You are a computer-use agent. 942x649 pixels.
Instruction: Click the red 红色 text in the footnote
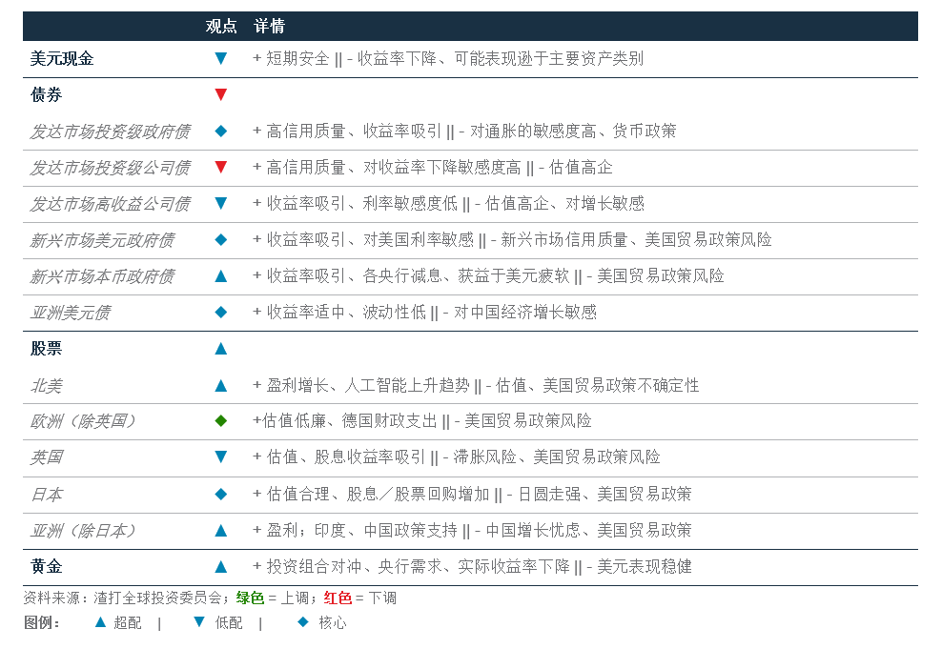click(338, 598)
